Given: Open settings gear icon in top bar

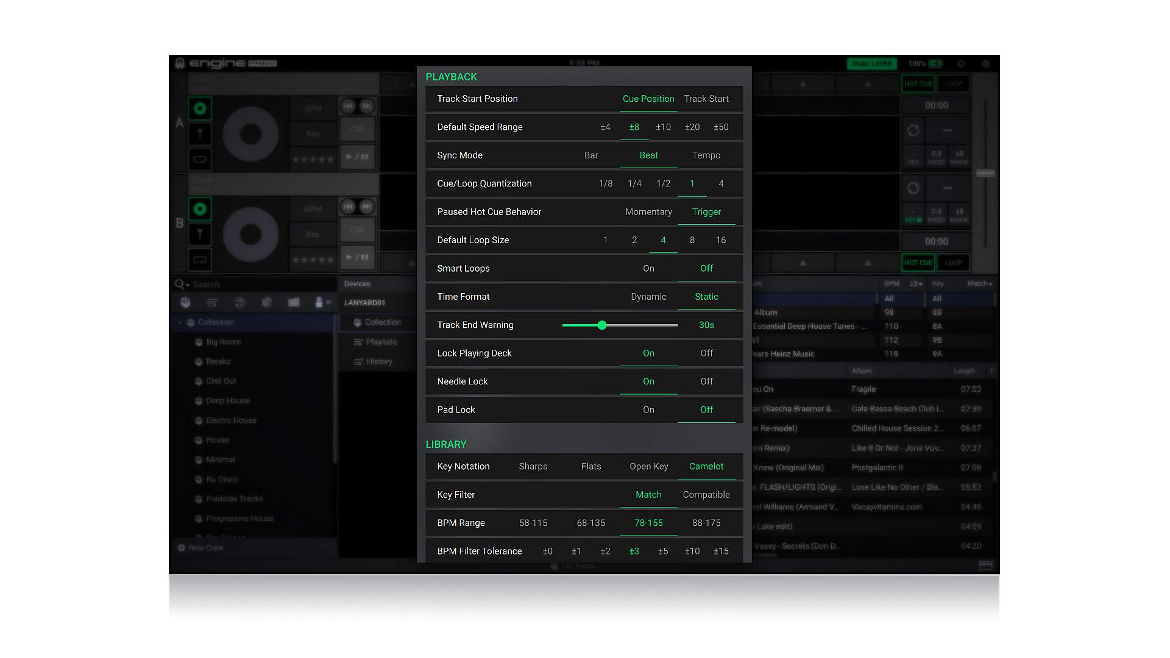Looking at the screenshot, I should (961, 64).
